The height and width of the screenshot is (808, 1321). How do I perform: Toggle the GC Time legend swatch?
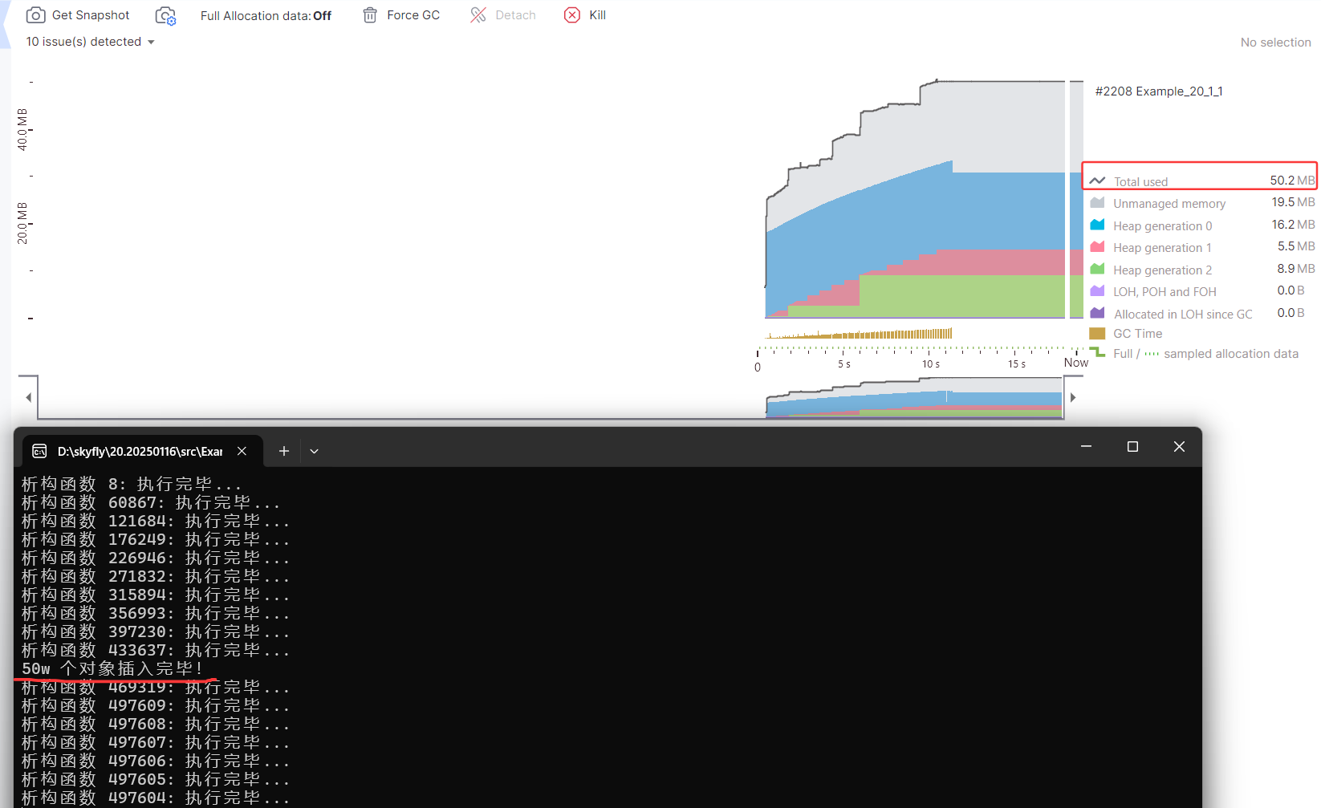[x=1097, y=334]
